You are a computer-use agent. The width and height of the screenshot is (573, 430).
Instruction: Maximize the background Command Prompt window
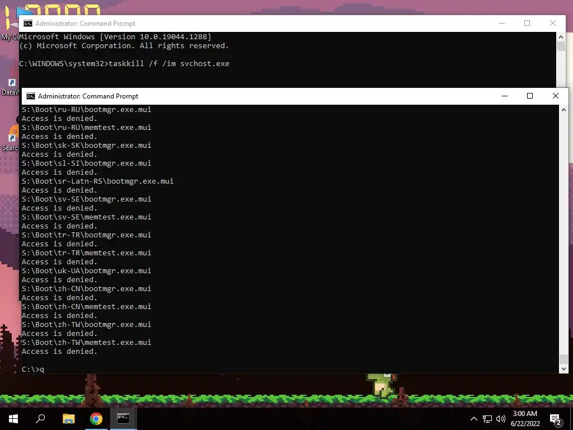pos(527,23)
